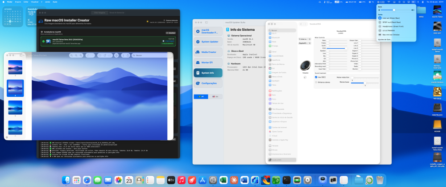Viewport: 446px width, 187px height.
Task: Open Word from the Dock
Action: pos(244,180)
